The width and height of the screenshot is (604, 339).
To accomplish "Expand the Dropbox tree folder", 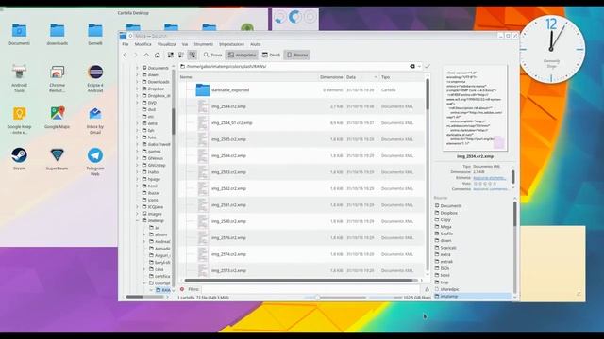I will coord(137,89).
